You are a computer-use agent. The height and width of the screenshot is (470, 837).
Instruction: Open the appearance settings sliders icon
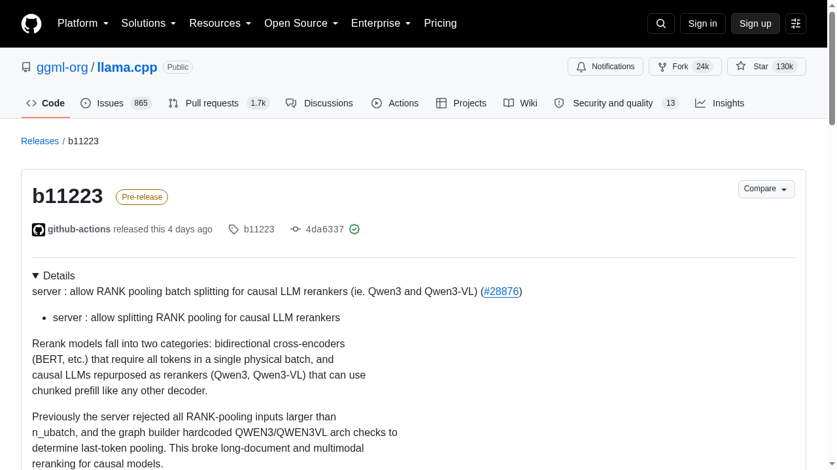click(x=796, y=23)
